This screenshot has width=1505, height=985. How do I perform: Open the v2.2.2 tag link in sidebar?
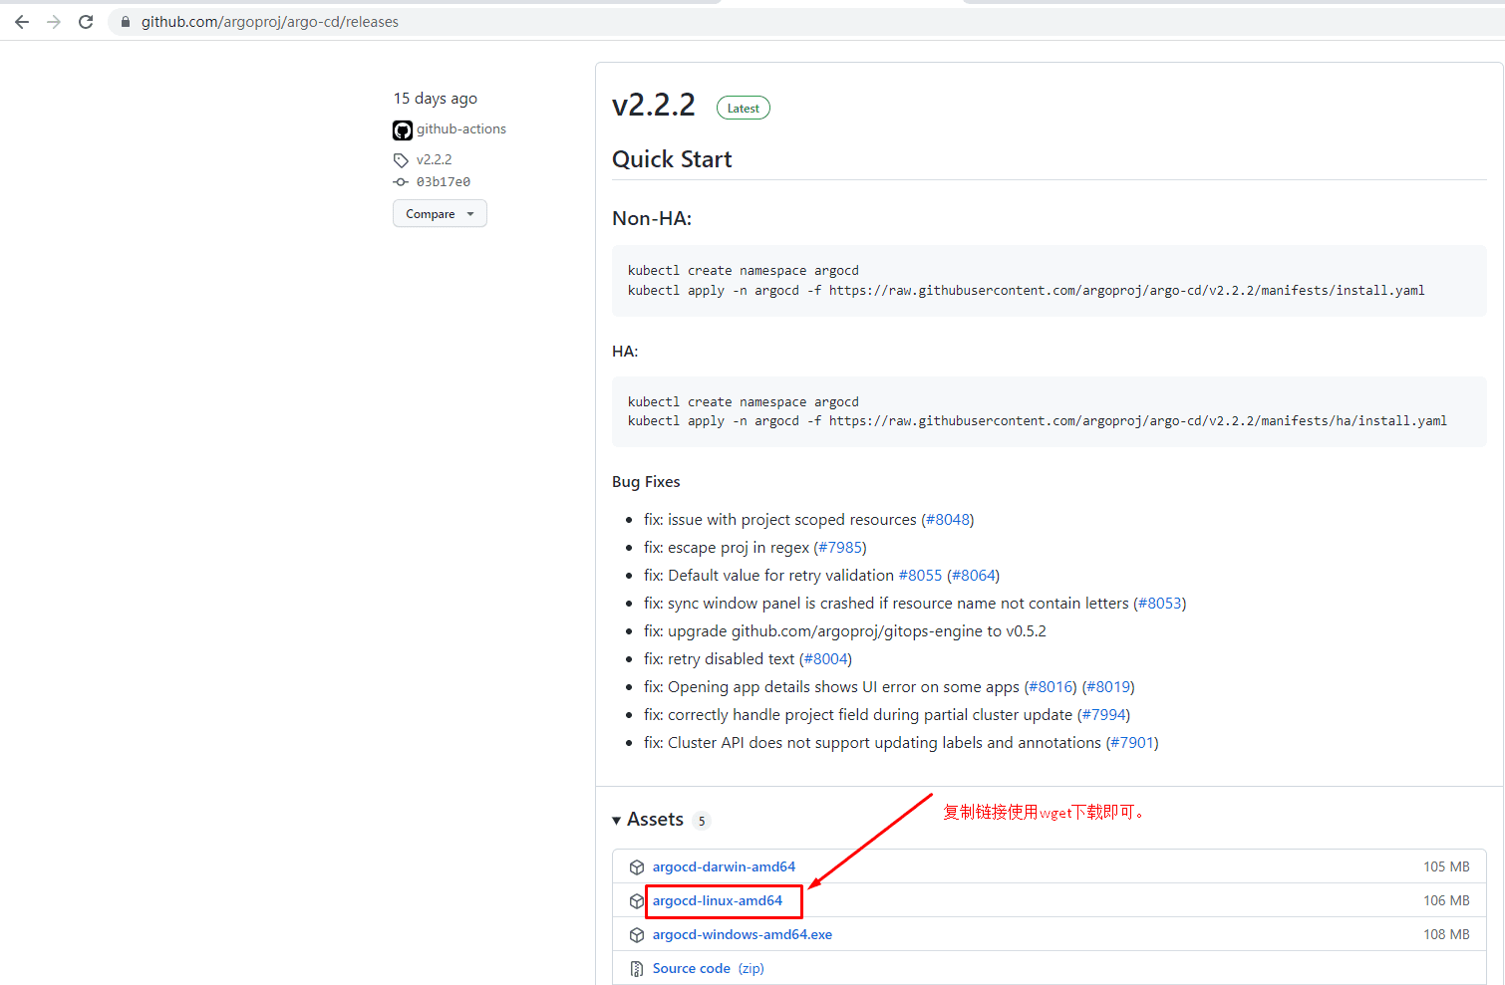[435, 159]
